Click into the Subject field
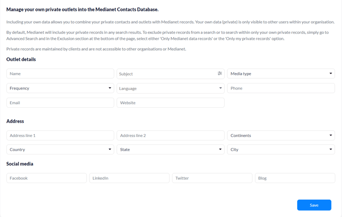Screen dimensions: 342x217 167,73
